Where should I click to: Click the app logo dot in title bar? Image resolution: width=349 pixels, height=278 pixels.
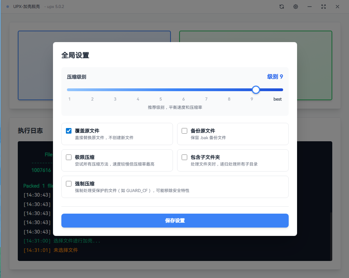click(x=8, y=6)
